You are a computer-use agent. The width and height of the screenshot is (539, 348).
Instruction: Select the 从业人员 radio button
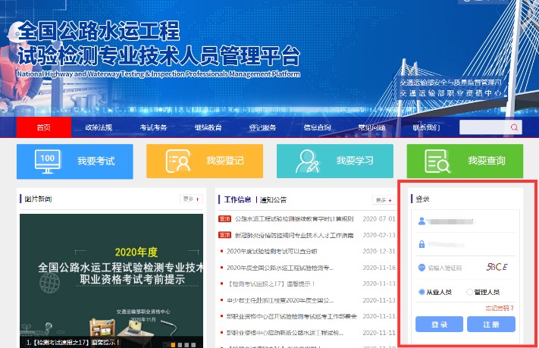pos(421,292)
